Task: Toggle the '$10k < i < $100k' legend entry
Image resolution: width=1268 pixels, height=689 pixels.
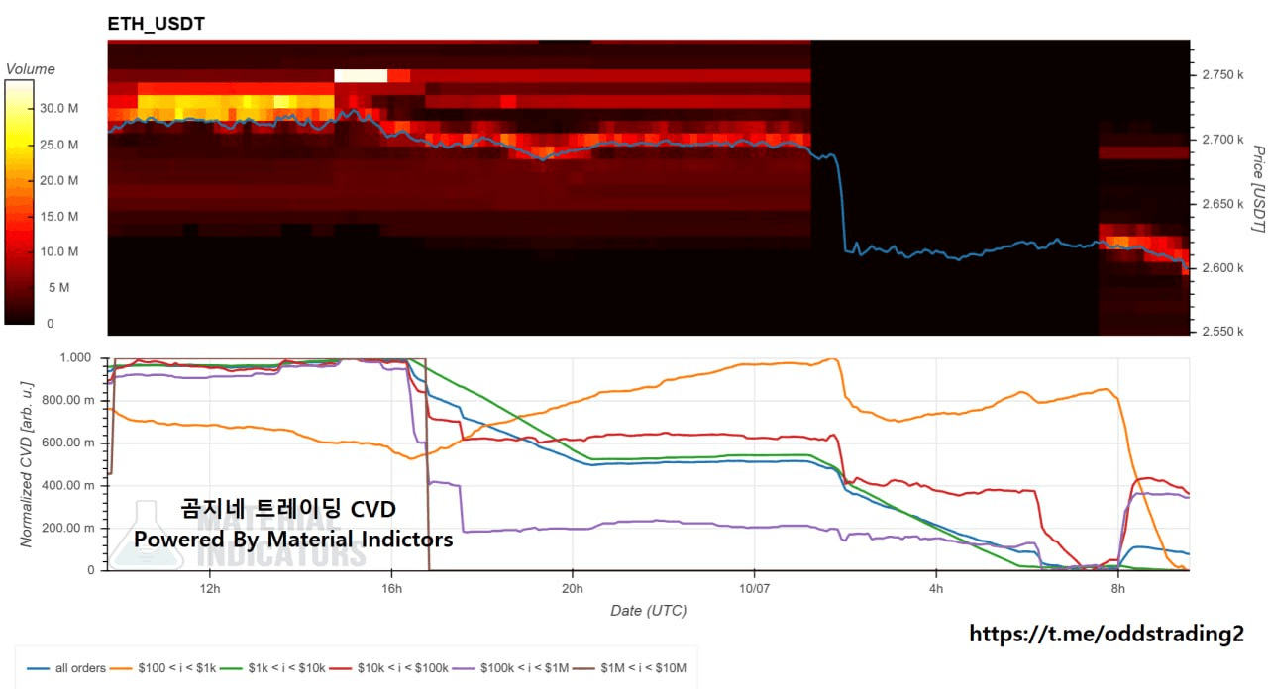Action: point(390,668)
